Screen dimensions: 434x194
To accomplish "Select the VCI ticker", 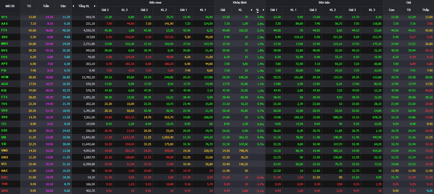I will click(4, 164).
